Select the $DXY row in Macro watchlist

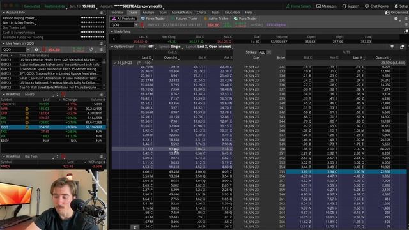(53, 141)
